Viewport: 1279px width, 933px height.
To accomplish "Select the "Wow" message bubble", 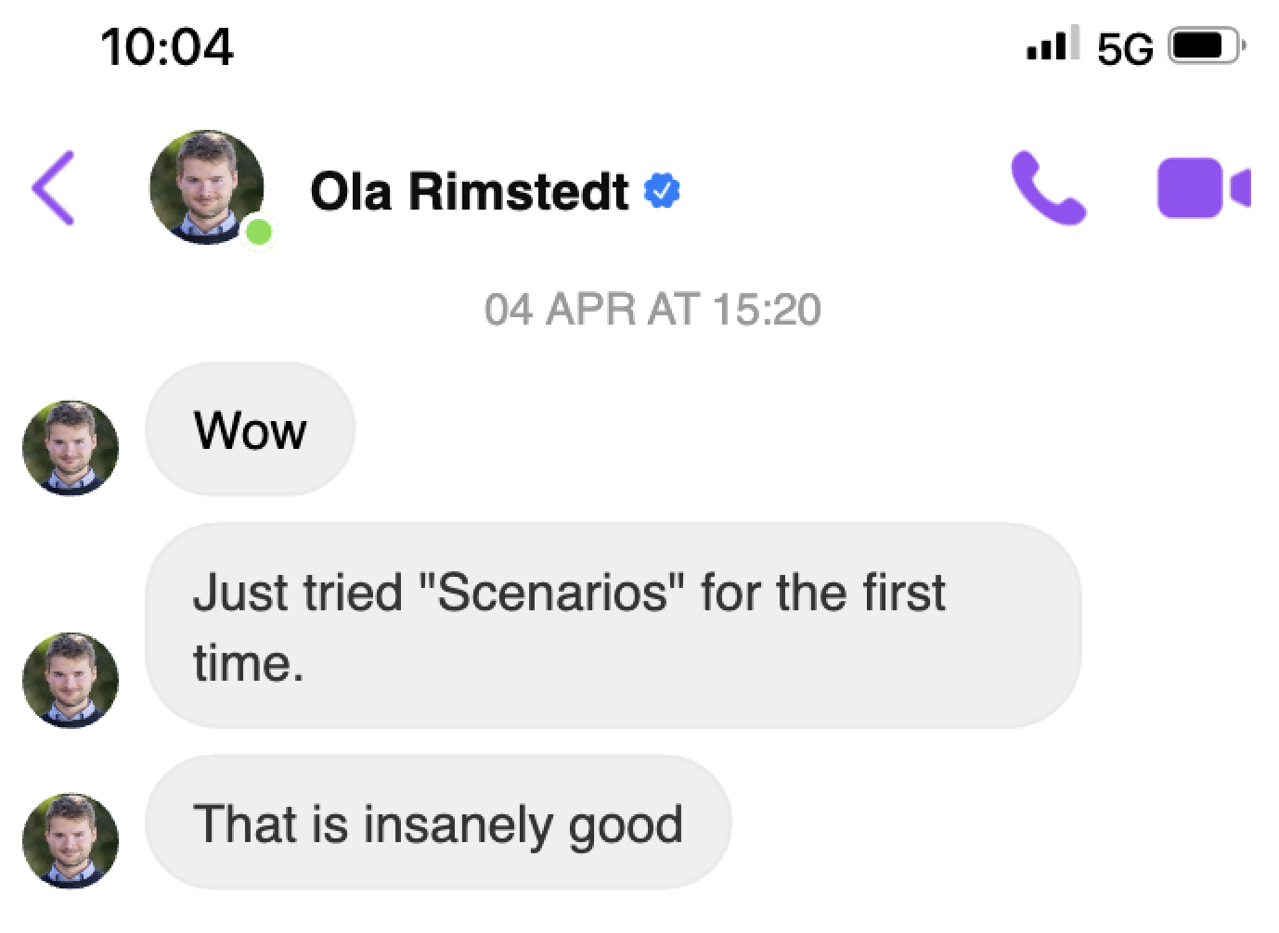I will point(251,429).
